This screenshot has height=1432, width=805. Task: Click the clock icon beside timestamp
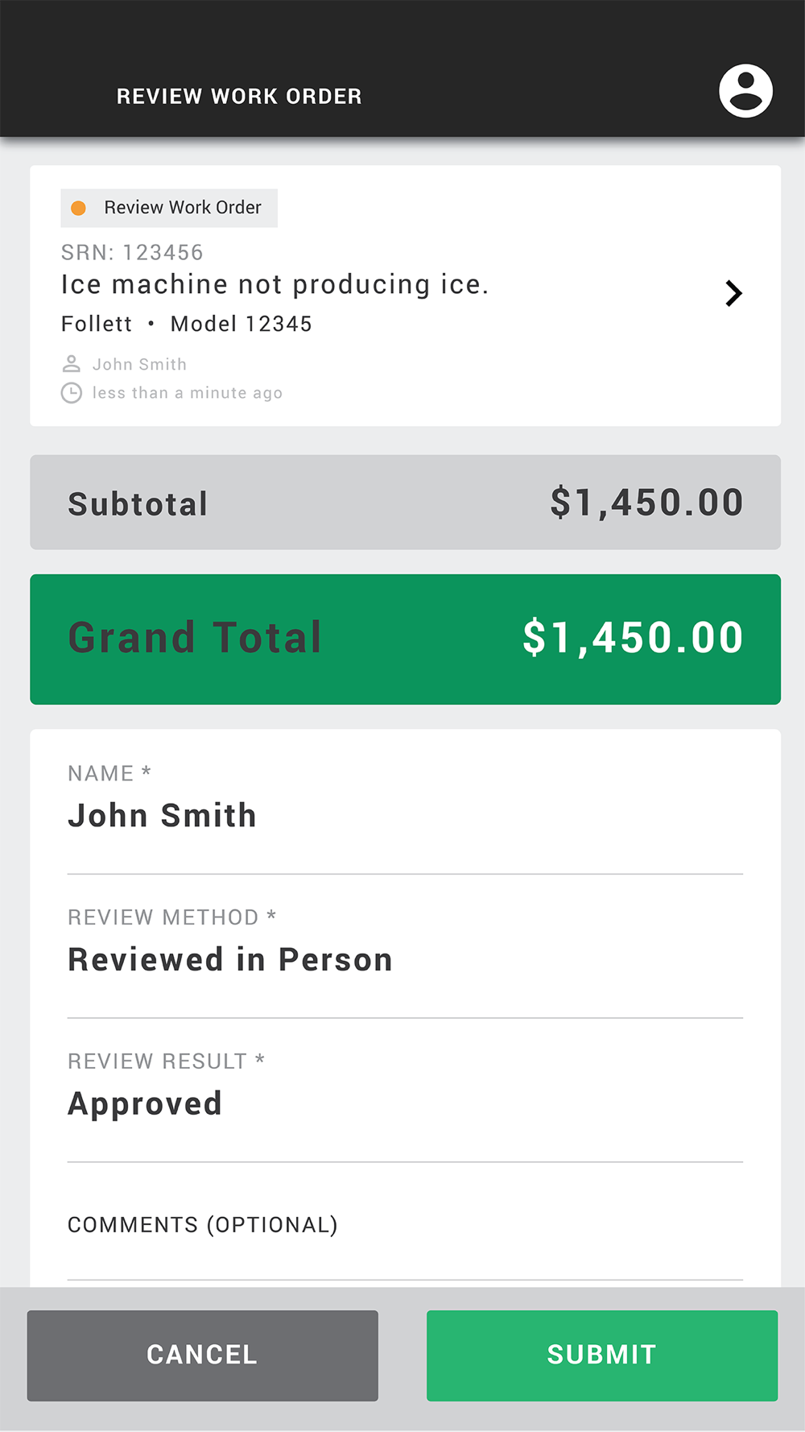coord(72,393)
